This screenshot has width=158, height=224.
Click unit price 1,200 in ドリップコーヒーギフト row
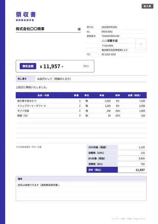click(x=108, y=106)
